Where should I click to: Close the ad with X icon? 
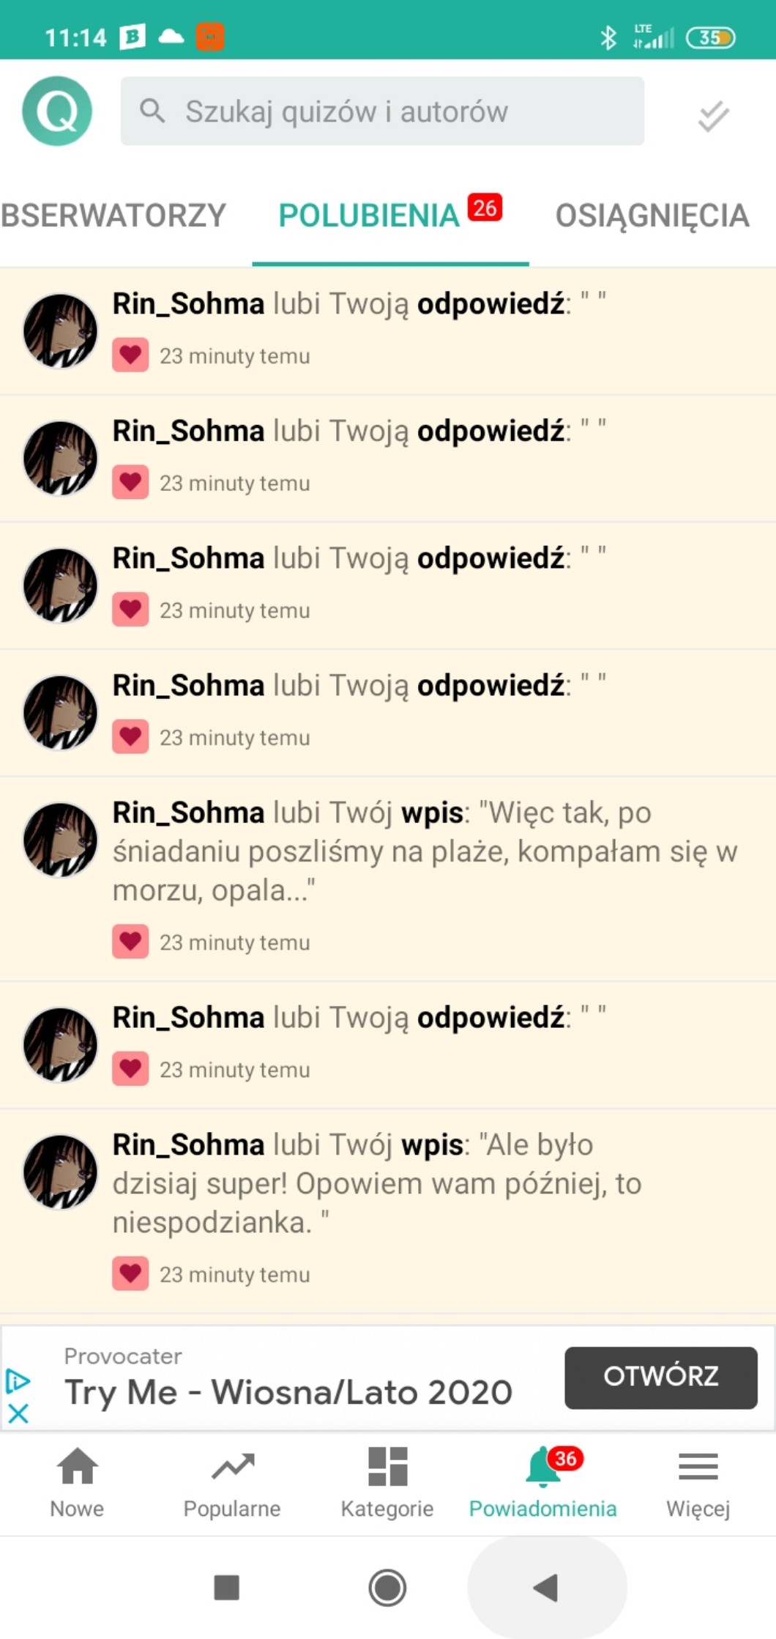tap(18, 1413)
